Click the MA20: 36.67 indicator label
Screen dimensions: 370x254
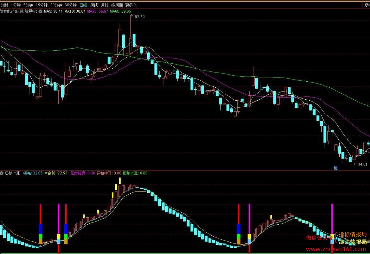pos(98,11)
